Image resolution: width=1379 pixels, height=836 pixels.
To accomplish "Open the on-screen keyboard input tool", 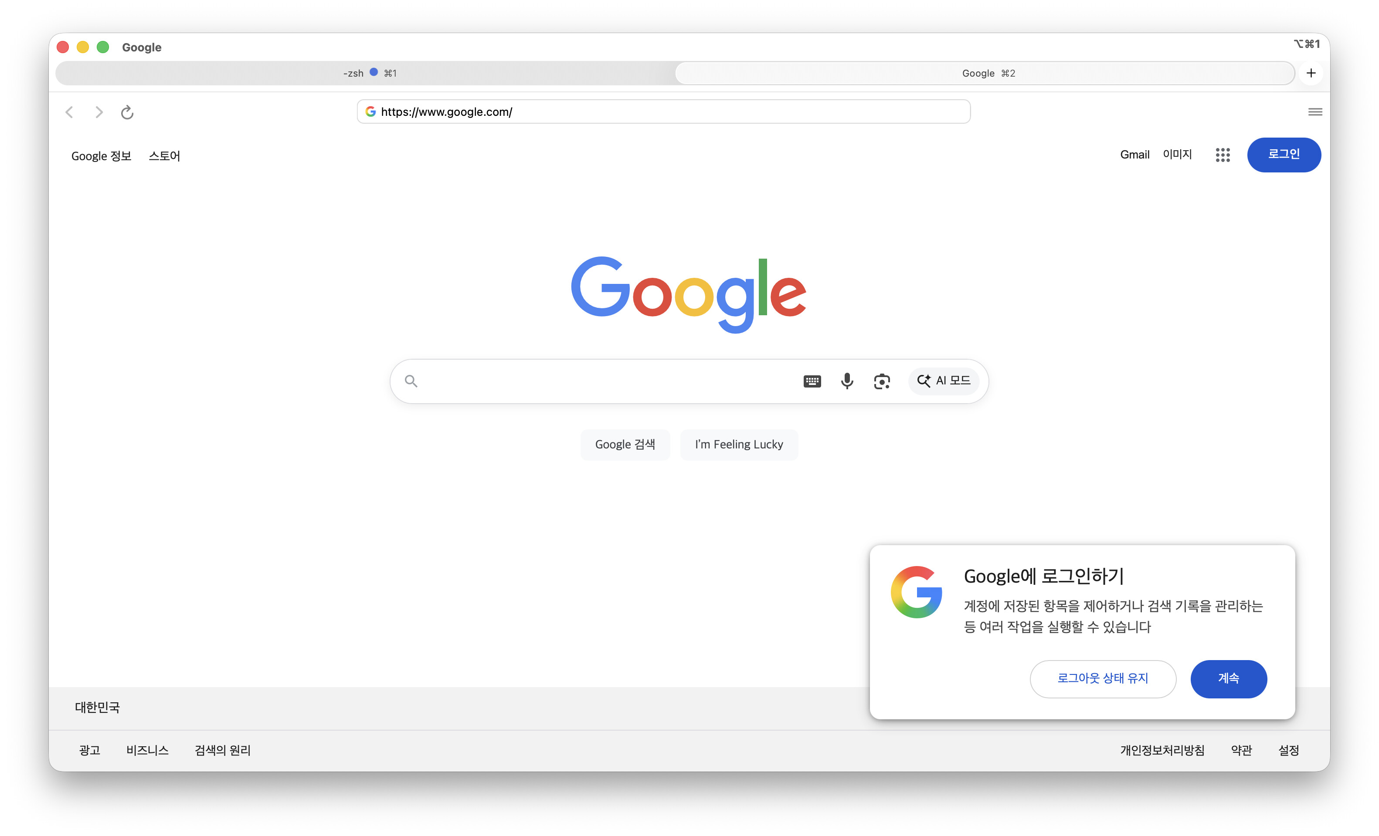I will point(812,381).
